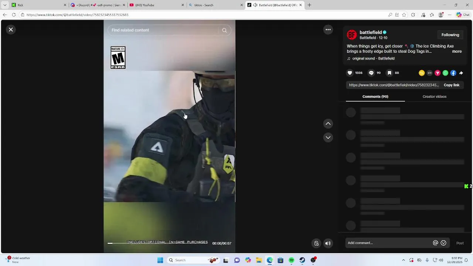The image size is (473, 266).
Task: Click the yellow repost icon
Action: [x=422, y=73]
